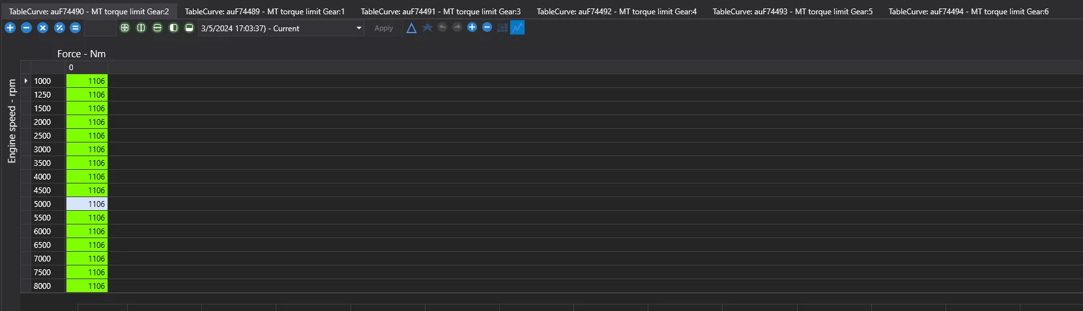1083x311 pixels.
Task: Click the undo arrow icon
Action: (442, 27)
